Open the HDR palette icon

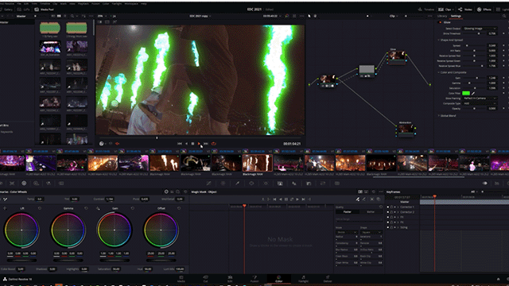36,184
